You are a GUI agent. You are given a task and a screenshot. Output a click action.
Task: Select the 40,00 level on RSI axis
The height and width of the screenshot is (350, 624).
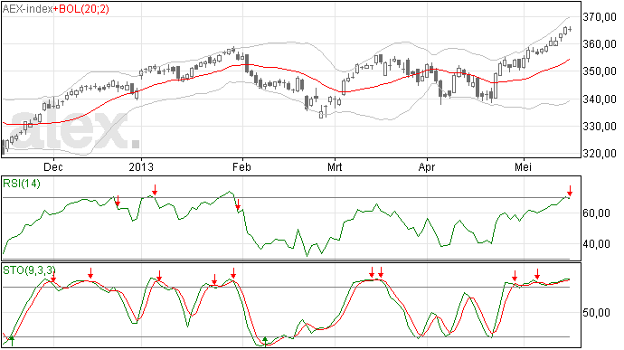[x=596, y=244]
